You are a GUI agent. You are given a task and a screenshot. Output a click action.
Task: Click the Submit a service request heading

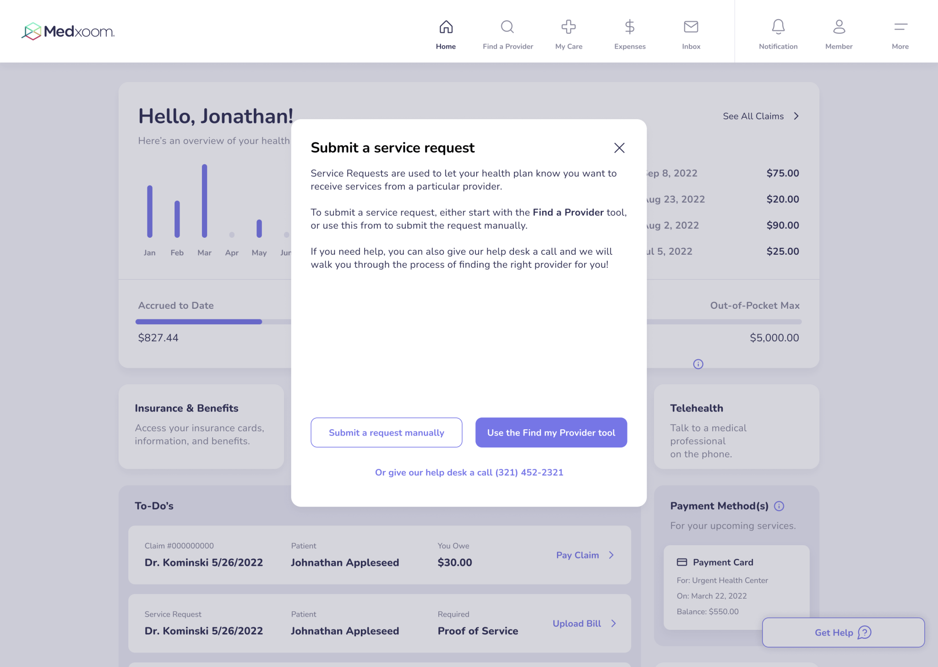point(393,148)
